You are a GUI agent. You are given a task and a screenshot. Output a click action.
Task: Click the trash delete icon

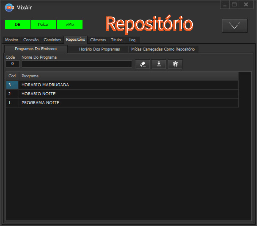pos(175,64)
